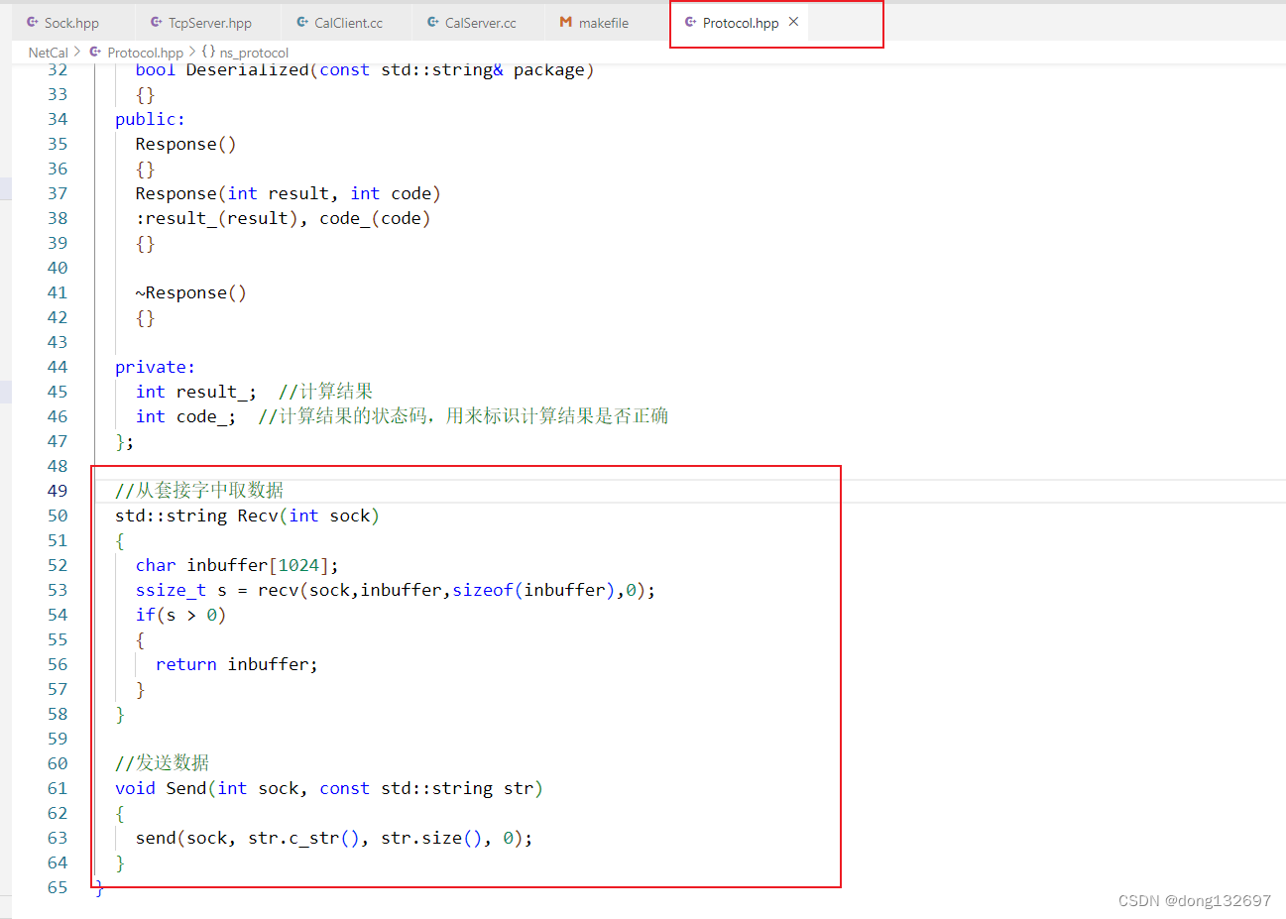The image size is (1286, 919).
Task: Click the 'if(s > 0)' line
Action: (x=180, y=615)
